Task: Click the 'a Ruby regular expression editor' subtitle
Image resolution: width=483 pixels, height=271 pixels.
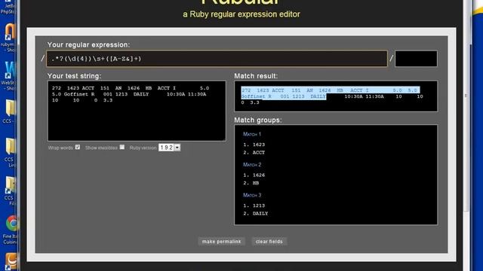Action: coord(241,14)
